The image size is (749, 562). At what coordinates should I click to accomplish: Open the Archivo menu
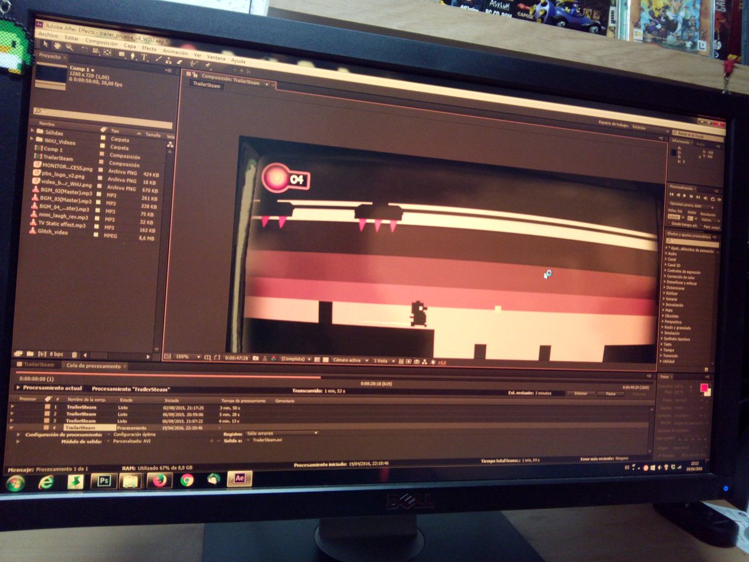[x=48, y=35]
